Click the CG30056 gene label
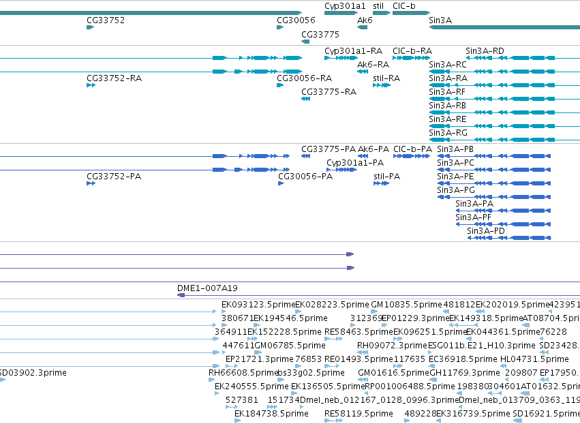Image resolution: width=580 pixels, height=424 pixels. (296, 20)
